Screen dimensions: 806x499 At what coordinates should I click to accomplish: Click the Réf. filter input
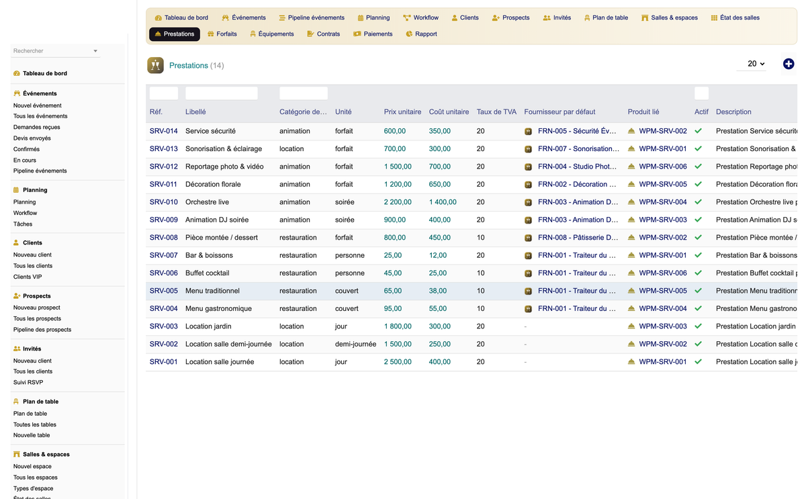(x=164, y=93)
